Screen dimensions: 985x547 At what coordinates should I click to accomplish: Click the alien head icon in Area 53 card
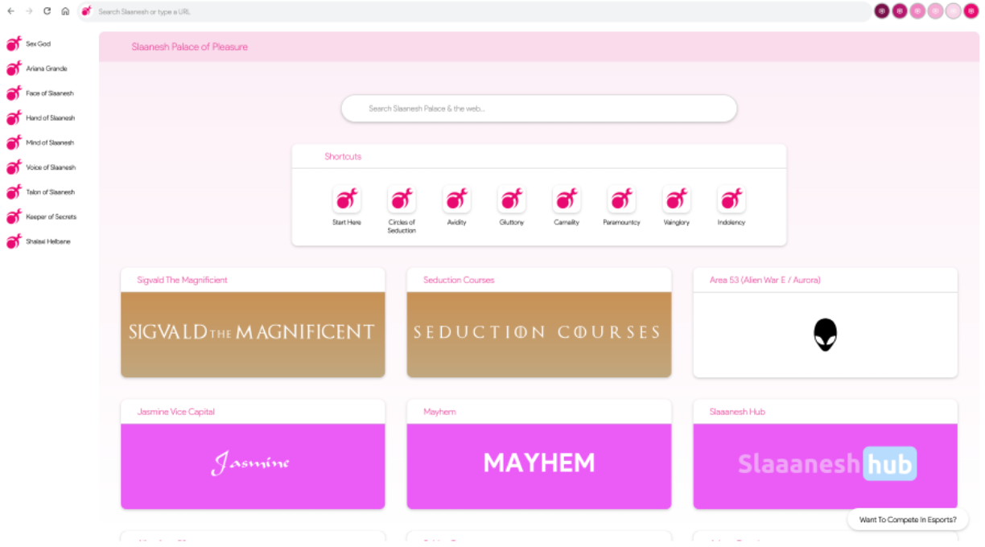tap(825, 335)
